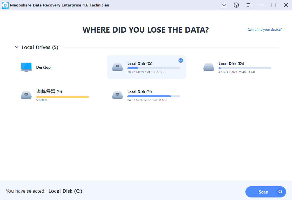Select the Desktop location label
292x200 pixels.
click(x=43, y=67)
